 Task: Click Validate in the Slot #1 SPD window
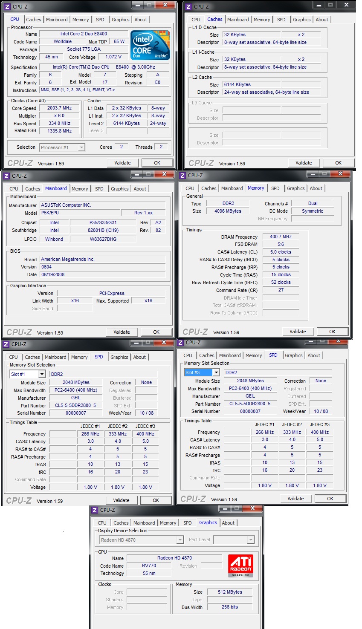click(x=121, y=500)
